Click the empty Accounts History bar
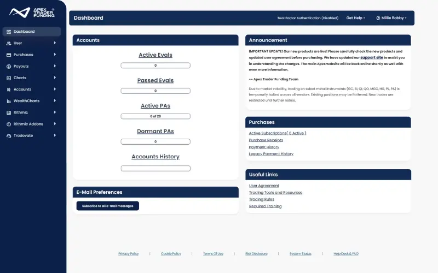 [x=155, y=168]
